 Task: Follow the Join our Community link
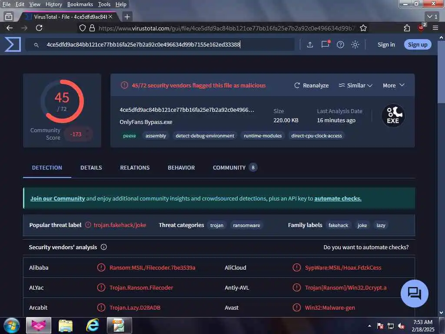point(58,198)
